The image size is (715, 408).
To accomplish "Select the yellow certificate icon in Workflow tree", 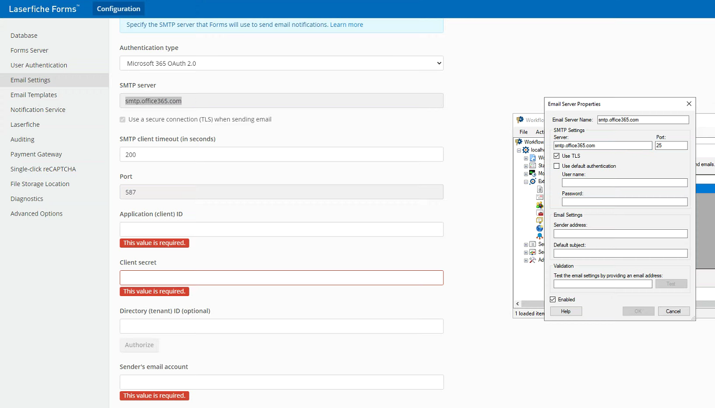I will [540, 220].
